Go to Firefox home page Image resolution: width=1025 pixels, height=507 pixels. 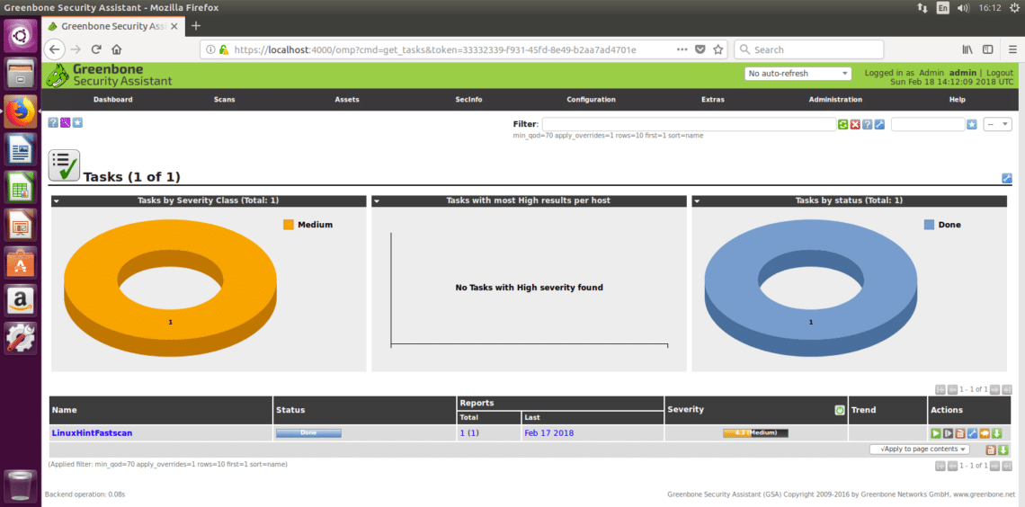(116, 49)
